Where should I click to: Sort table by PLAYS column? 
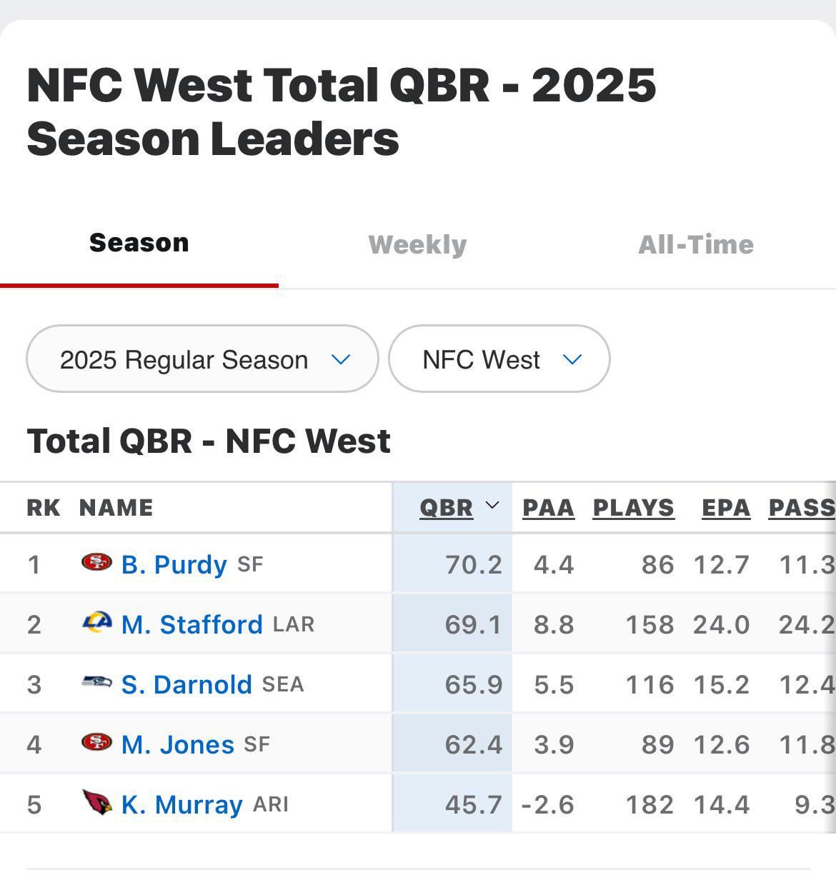click(633, 508)
